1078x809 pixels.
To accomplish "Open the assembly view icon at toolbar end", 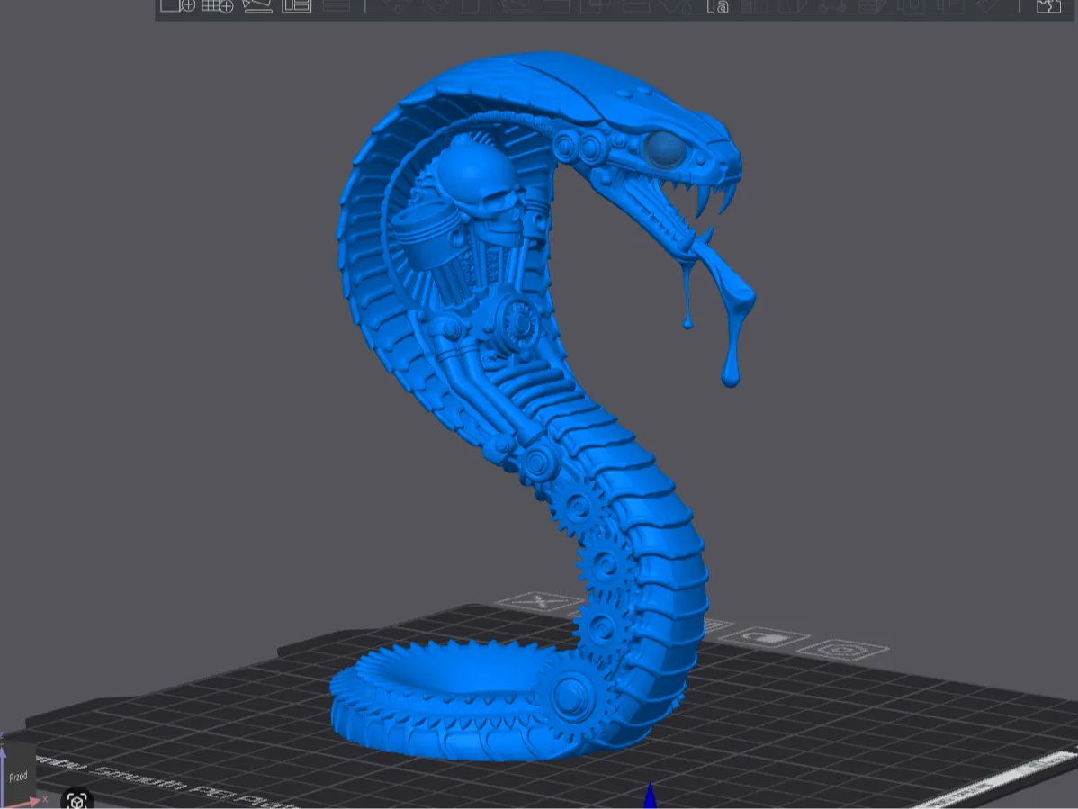I will [1048, 5].
